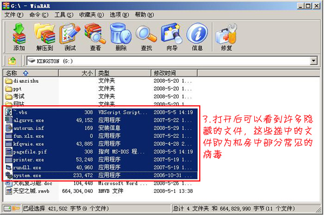Click the Find (查找) magnifier icon

146,34
